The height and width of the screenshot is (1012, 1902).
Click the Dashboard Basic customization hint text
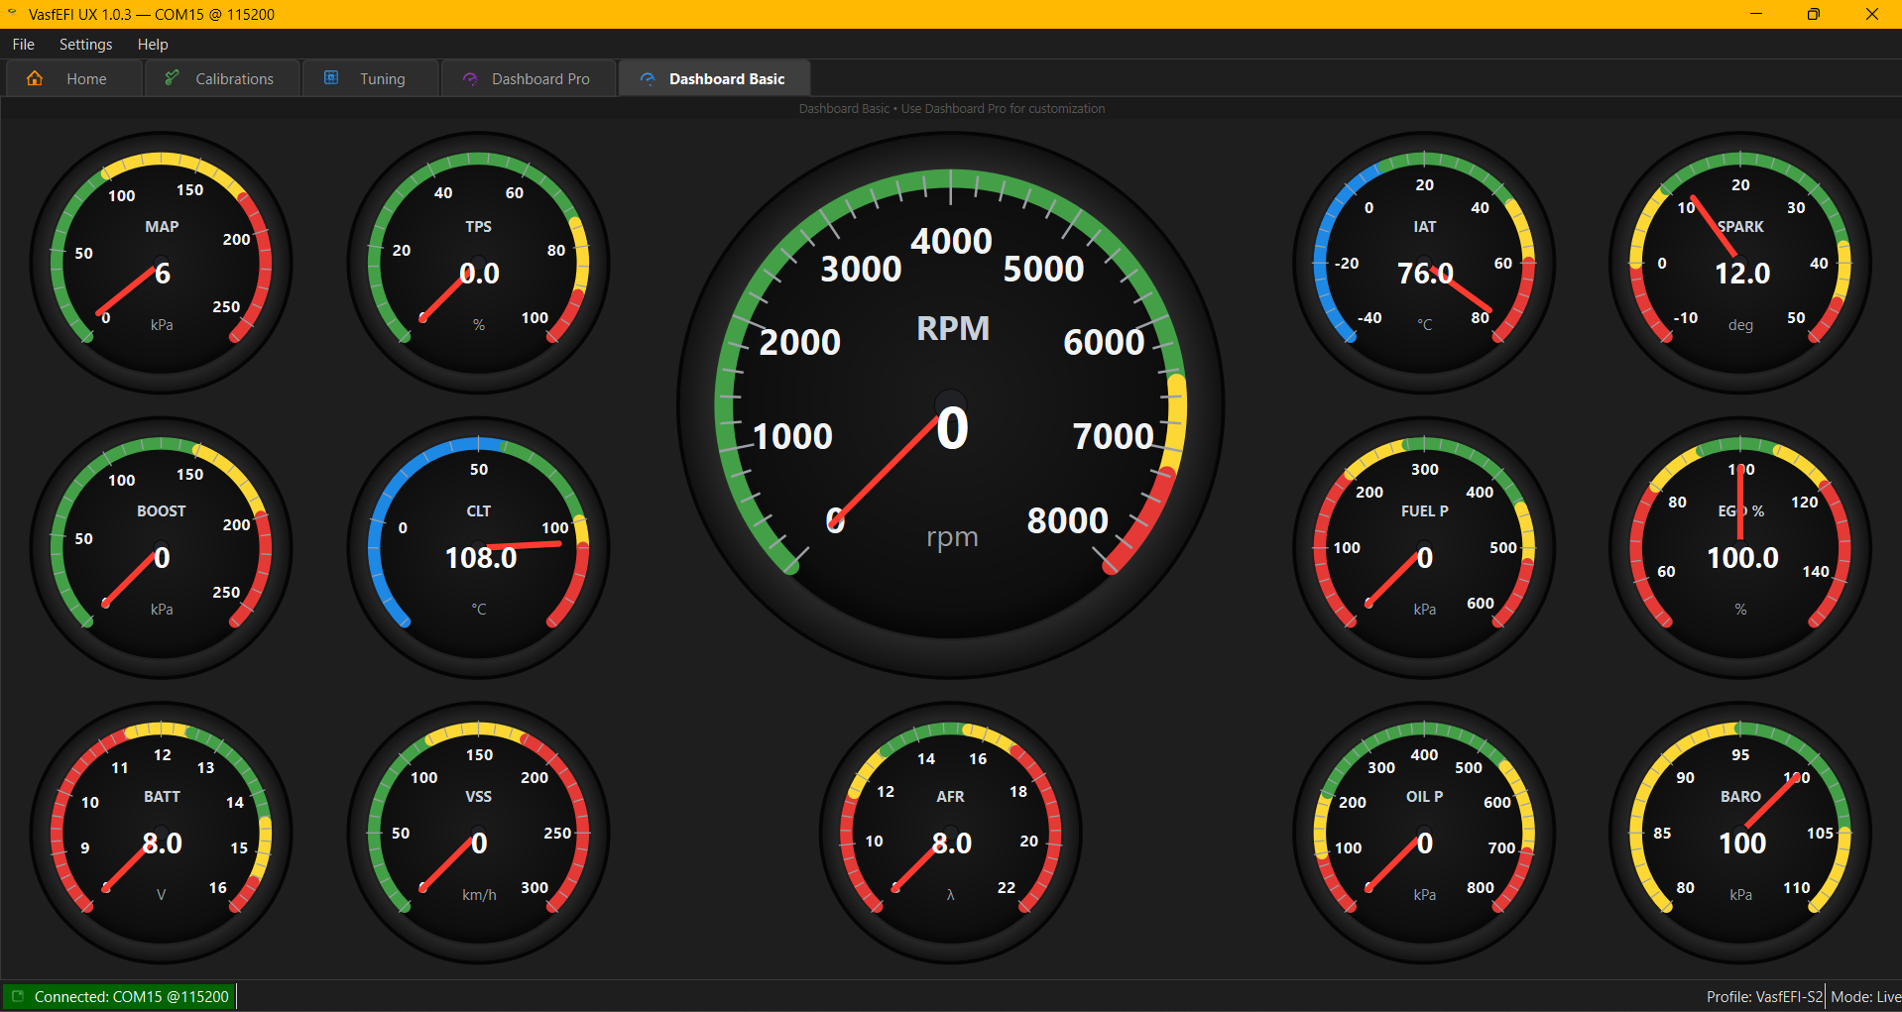(x=951, y=108)
